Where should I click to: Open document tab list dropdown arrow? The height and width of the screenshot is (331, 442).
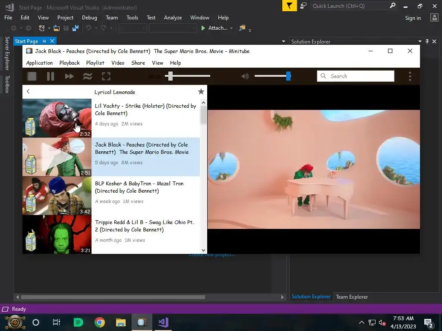coord(283,41)
